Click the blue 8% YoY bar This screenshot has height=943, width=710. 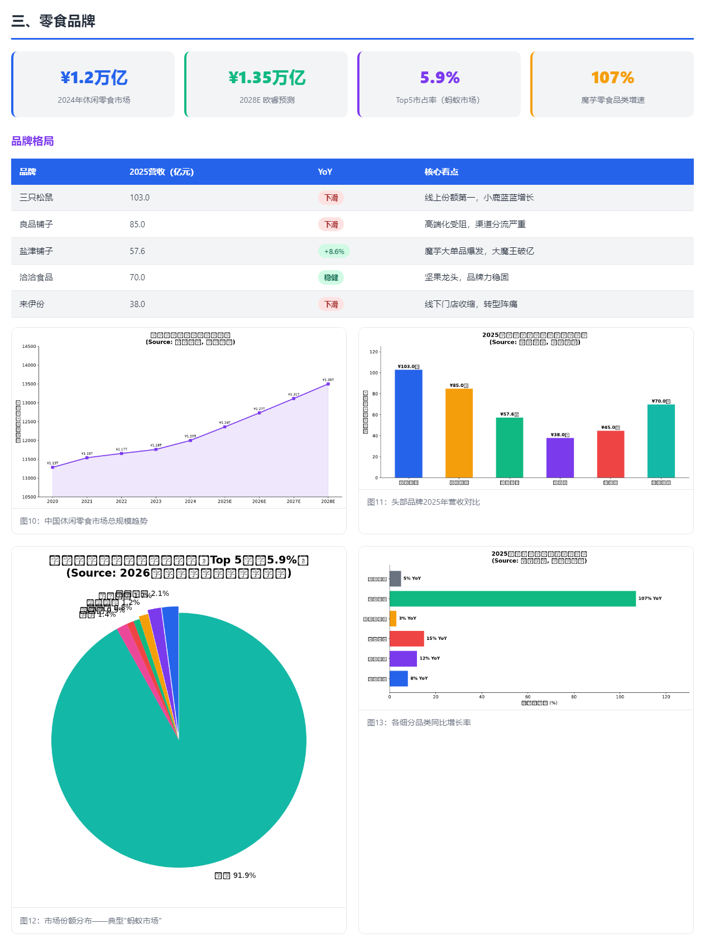(399, 678)
